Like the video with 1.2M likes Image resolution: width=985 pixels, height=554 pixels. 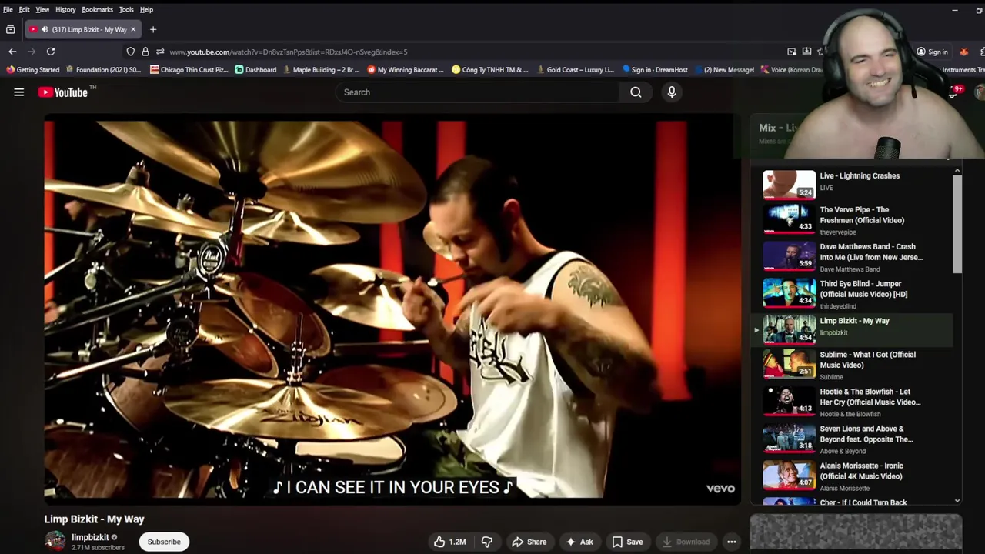(450, 542)
